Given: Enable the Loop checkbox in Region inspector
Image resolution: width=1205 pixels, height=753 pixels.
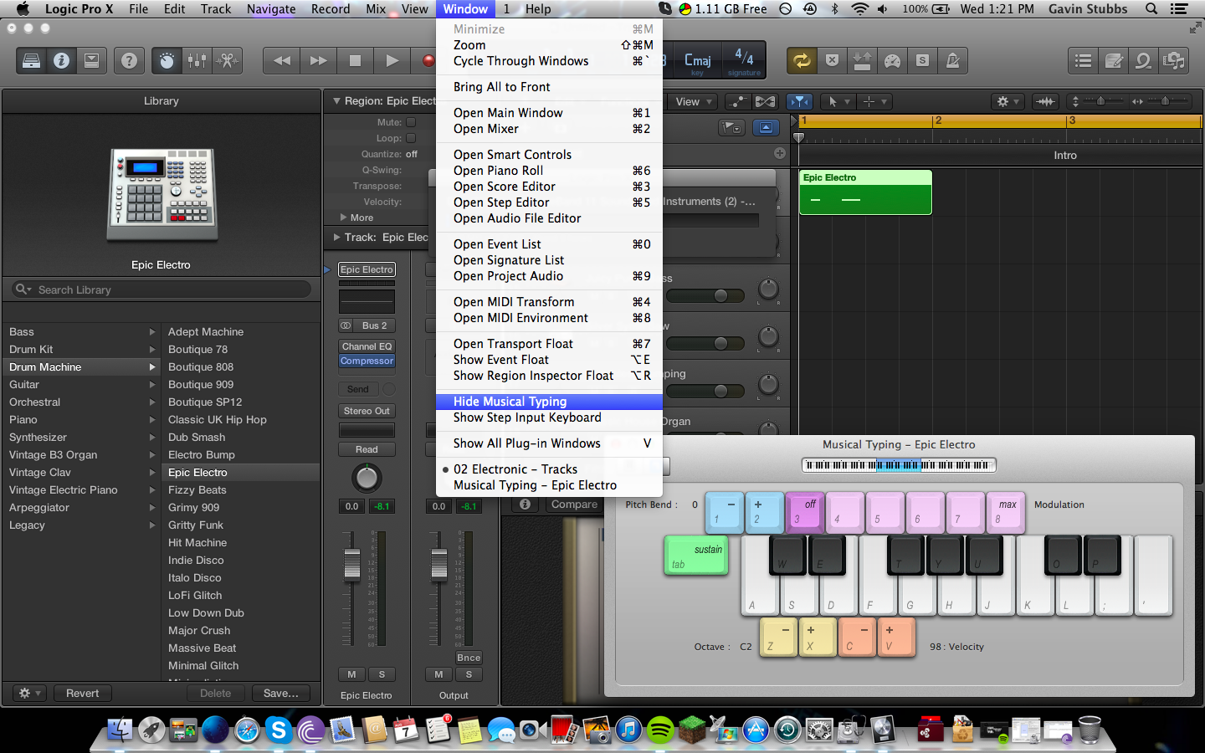Looking at the screenshot, I should click(411, 138).
